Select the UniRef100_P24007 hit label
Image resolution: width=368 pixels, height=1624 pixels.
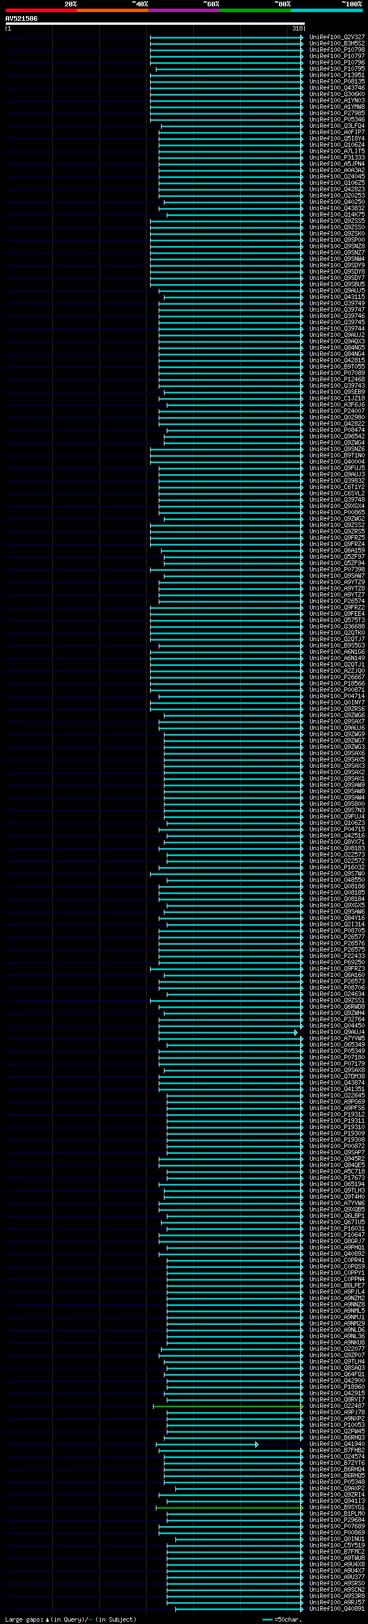click(x=337, y=411)
